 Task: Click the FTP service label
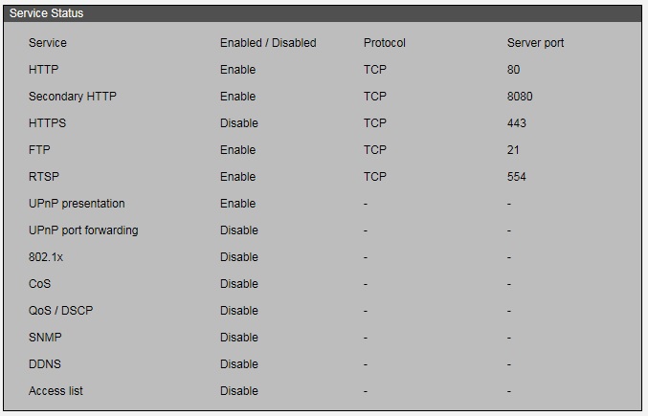pyautogui.click(x=40, y=150)
